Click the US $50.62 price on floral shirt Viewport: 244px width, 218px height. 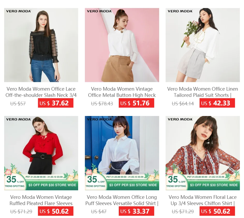[217, 211]
